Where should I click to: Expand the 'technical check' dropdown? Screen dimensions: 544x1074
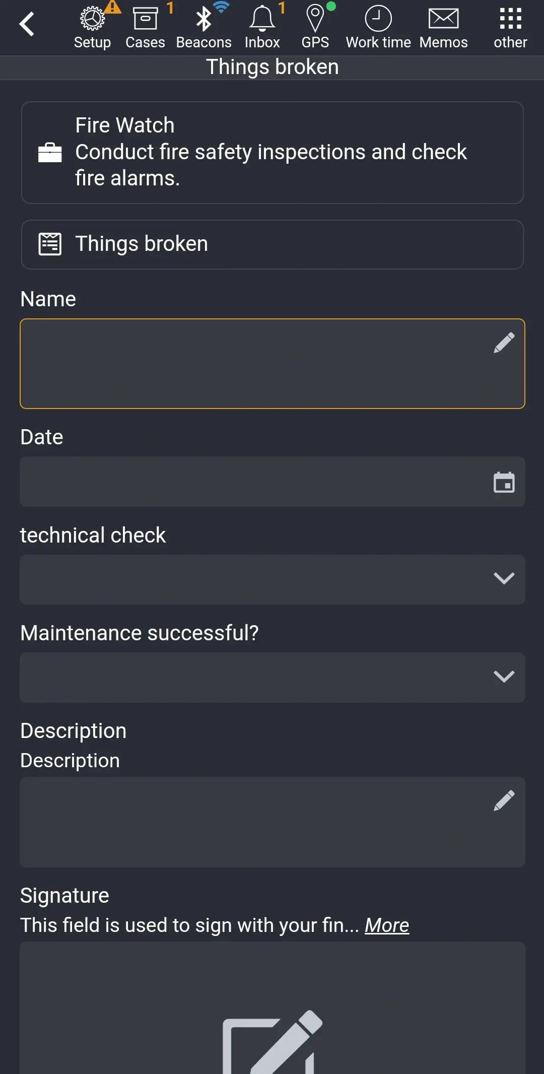click(x=504, y=579)
